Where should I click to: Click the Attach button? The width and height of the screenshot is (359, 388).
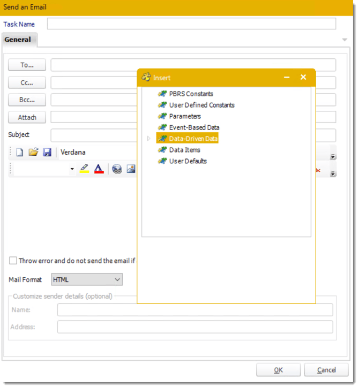point(27,117)
